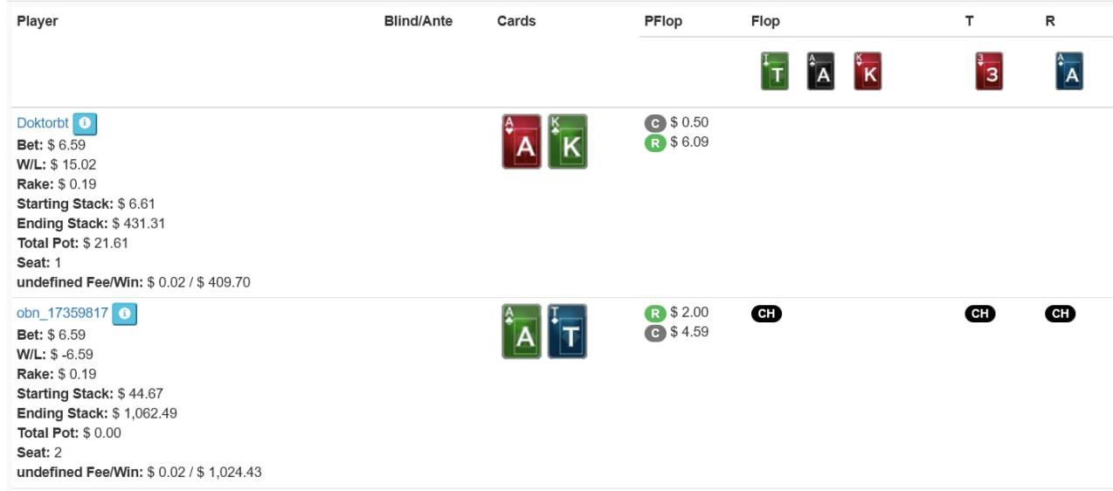1113x491 pixels.
Task: Click obn_17359817's blue Ten hole card
Action: point(568,332)
